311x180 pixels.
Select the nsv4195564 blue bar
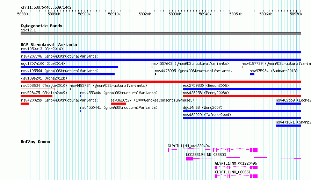point(68,74)
